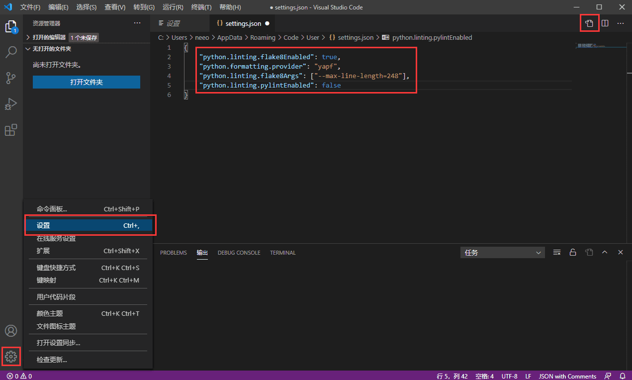Toggle the output scroll lock icon
Image resolution: width=632 pixels, height=380 pixels.
pyautogui.click(x=573, y=253)
